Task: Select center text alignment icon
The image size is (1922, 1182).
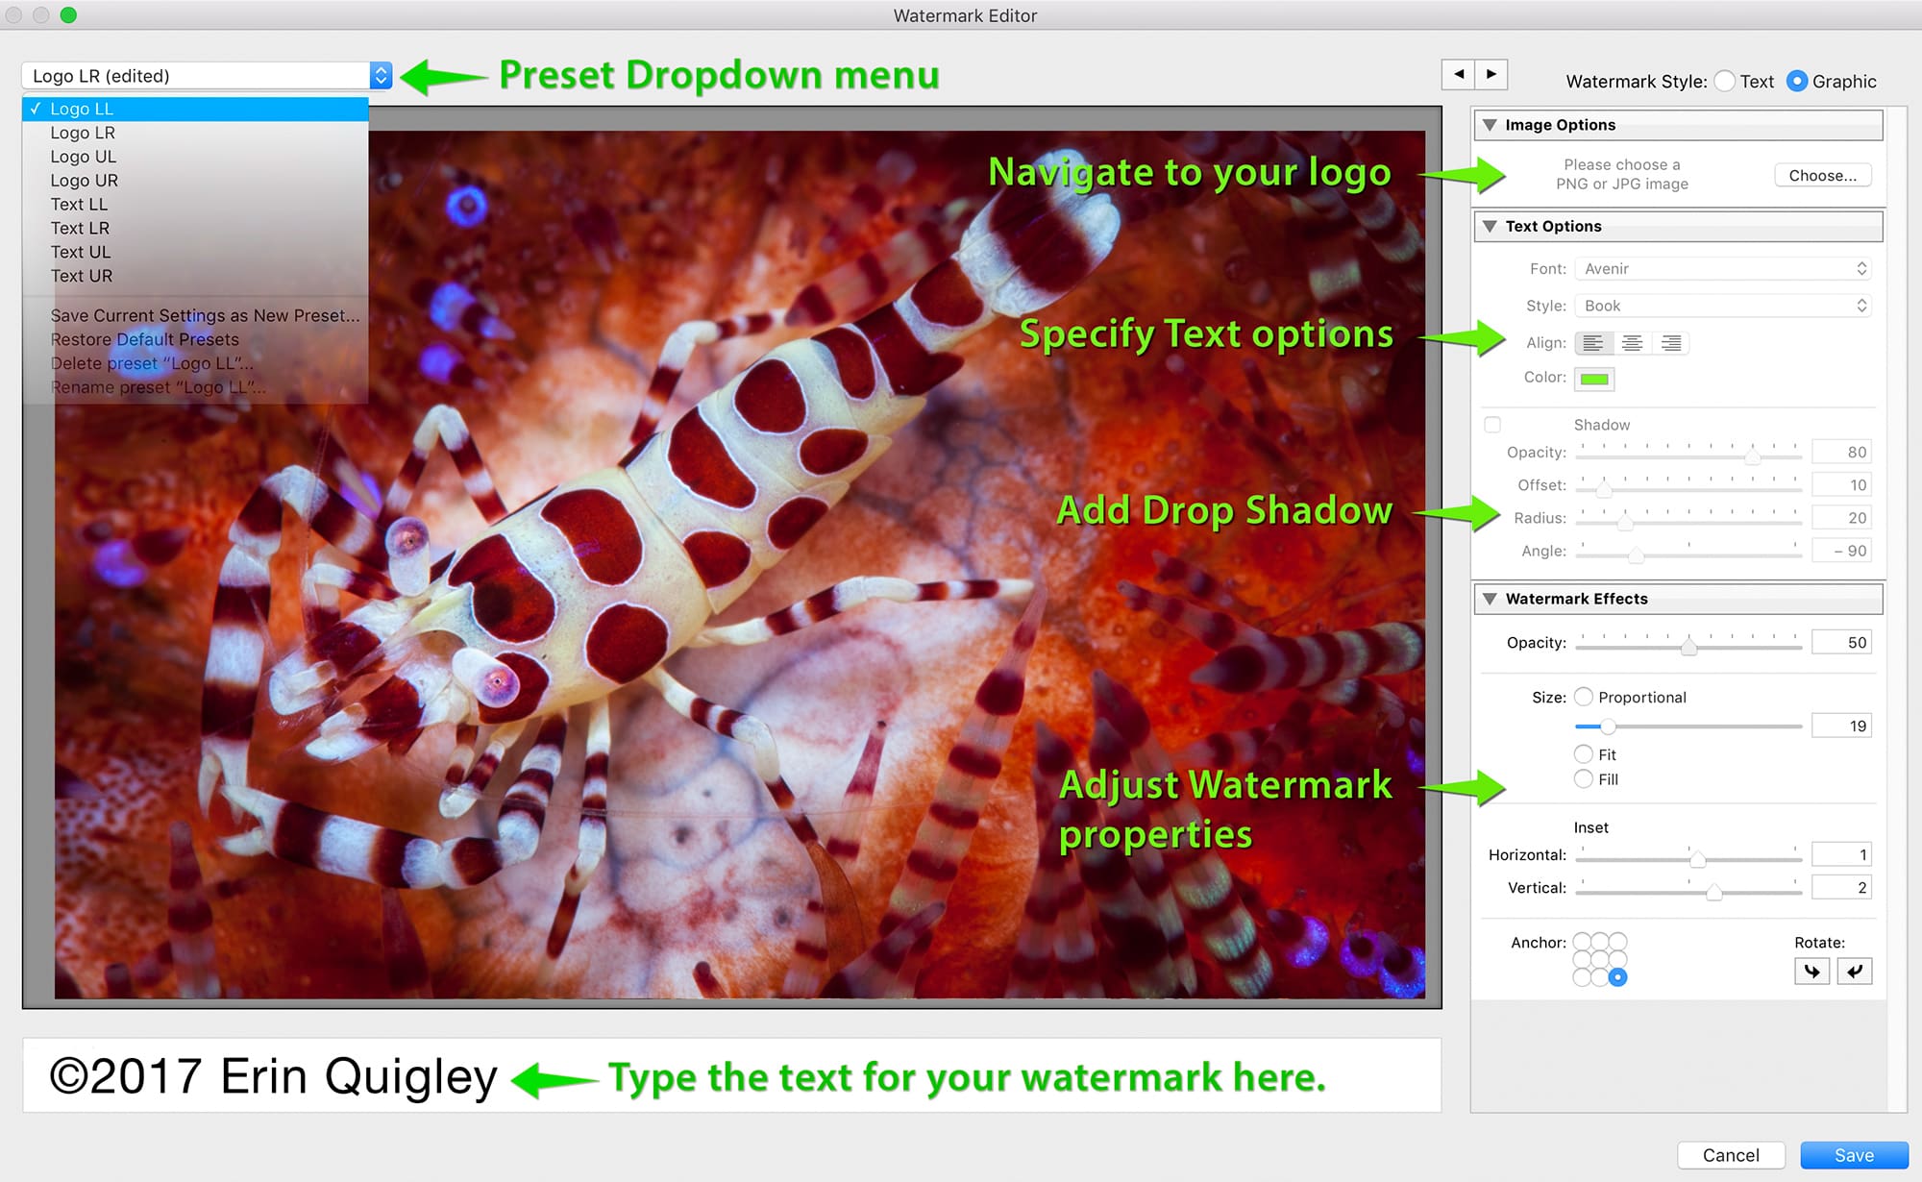Action: point(1632,343)
